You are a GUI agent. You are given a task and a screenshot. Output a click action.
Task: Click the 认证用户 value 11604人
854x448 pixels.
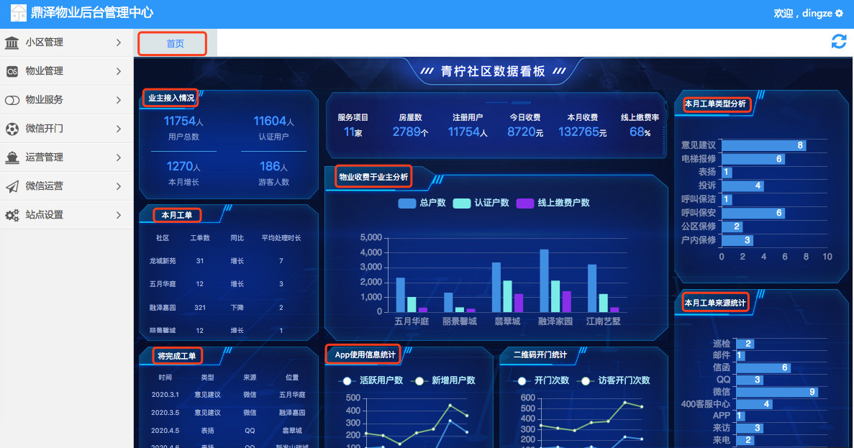(x=273, y=122)
